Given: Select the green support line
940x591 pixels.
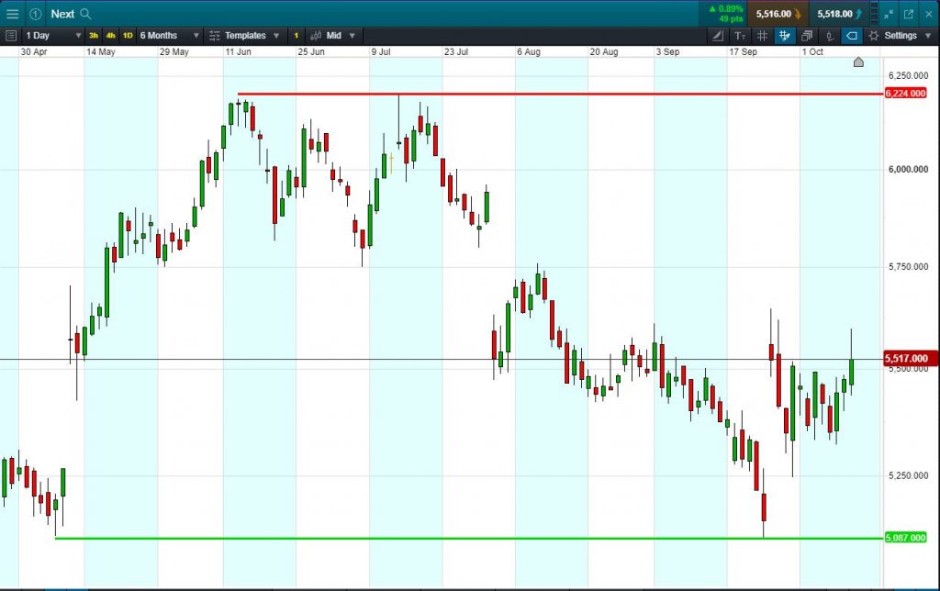Looking at the screenshot, I should [469, 539].
